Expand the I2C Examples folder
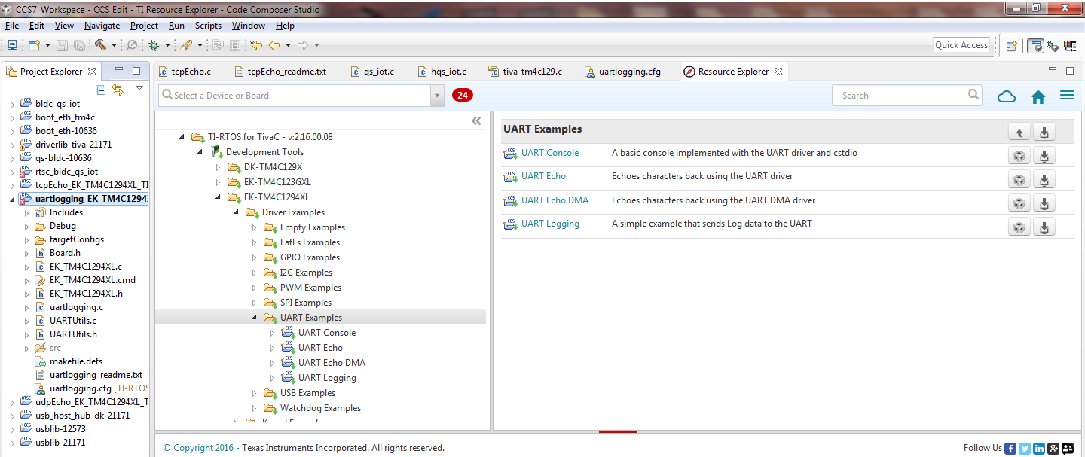 pos(254,273)
